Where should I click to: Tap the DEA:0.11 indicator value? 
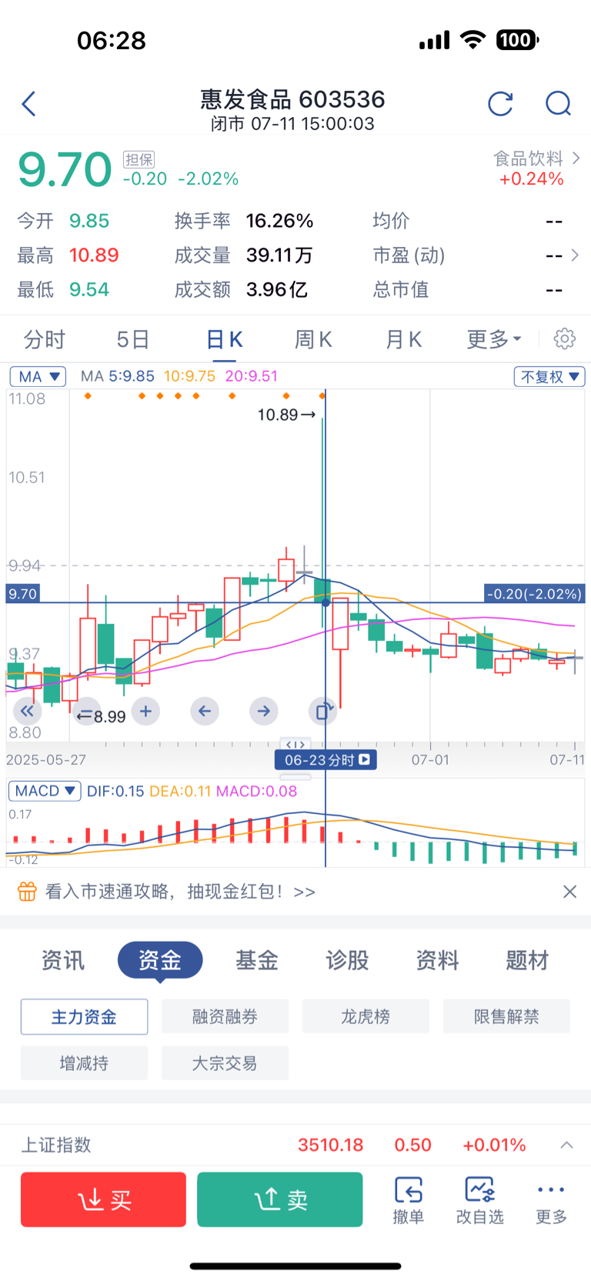point(180,791)
